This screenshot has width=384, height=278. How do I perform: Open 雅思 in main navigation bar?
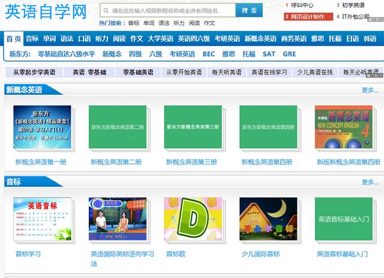[317, 39]
